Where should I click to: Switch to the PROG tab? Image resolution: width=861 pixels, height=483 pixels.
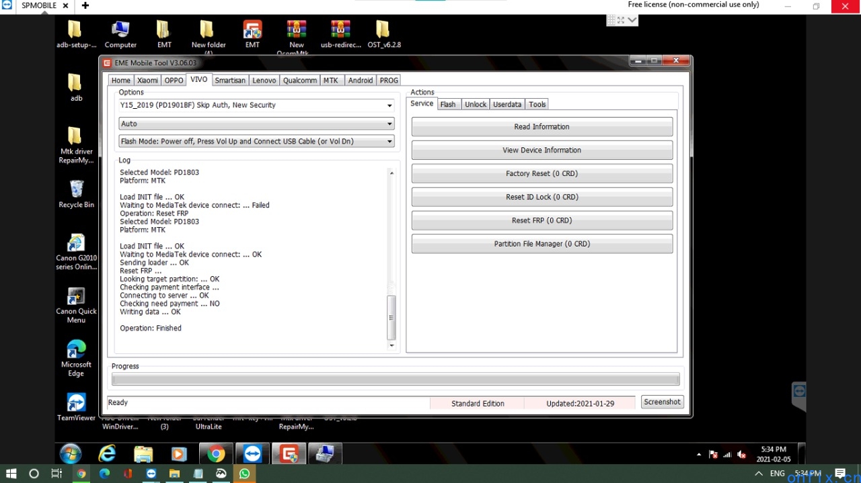point(389,81)
